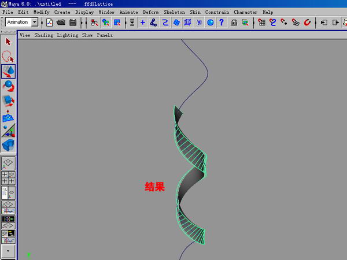Toggle rendering selection mask (blue sphere)
Image resolution: width=347 pixels, height=260 pixels.
click(x=211, y=23)
